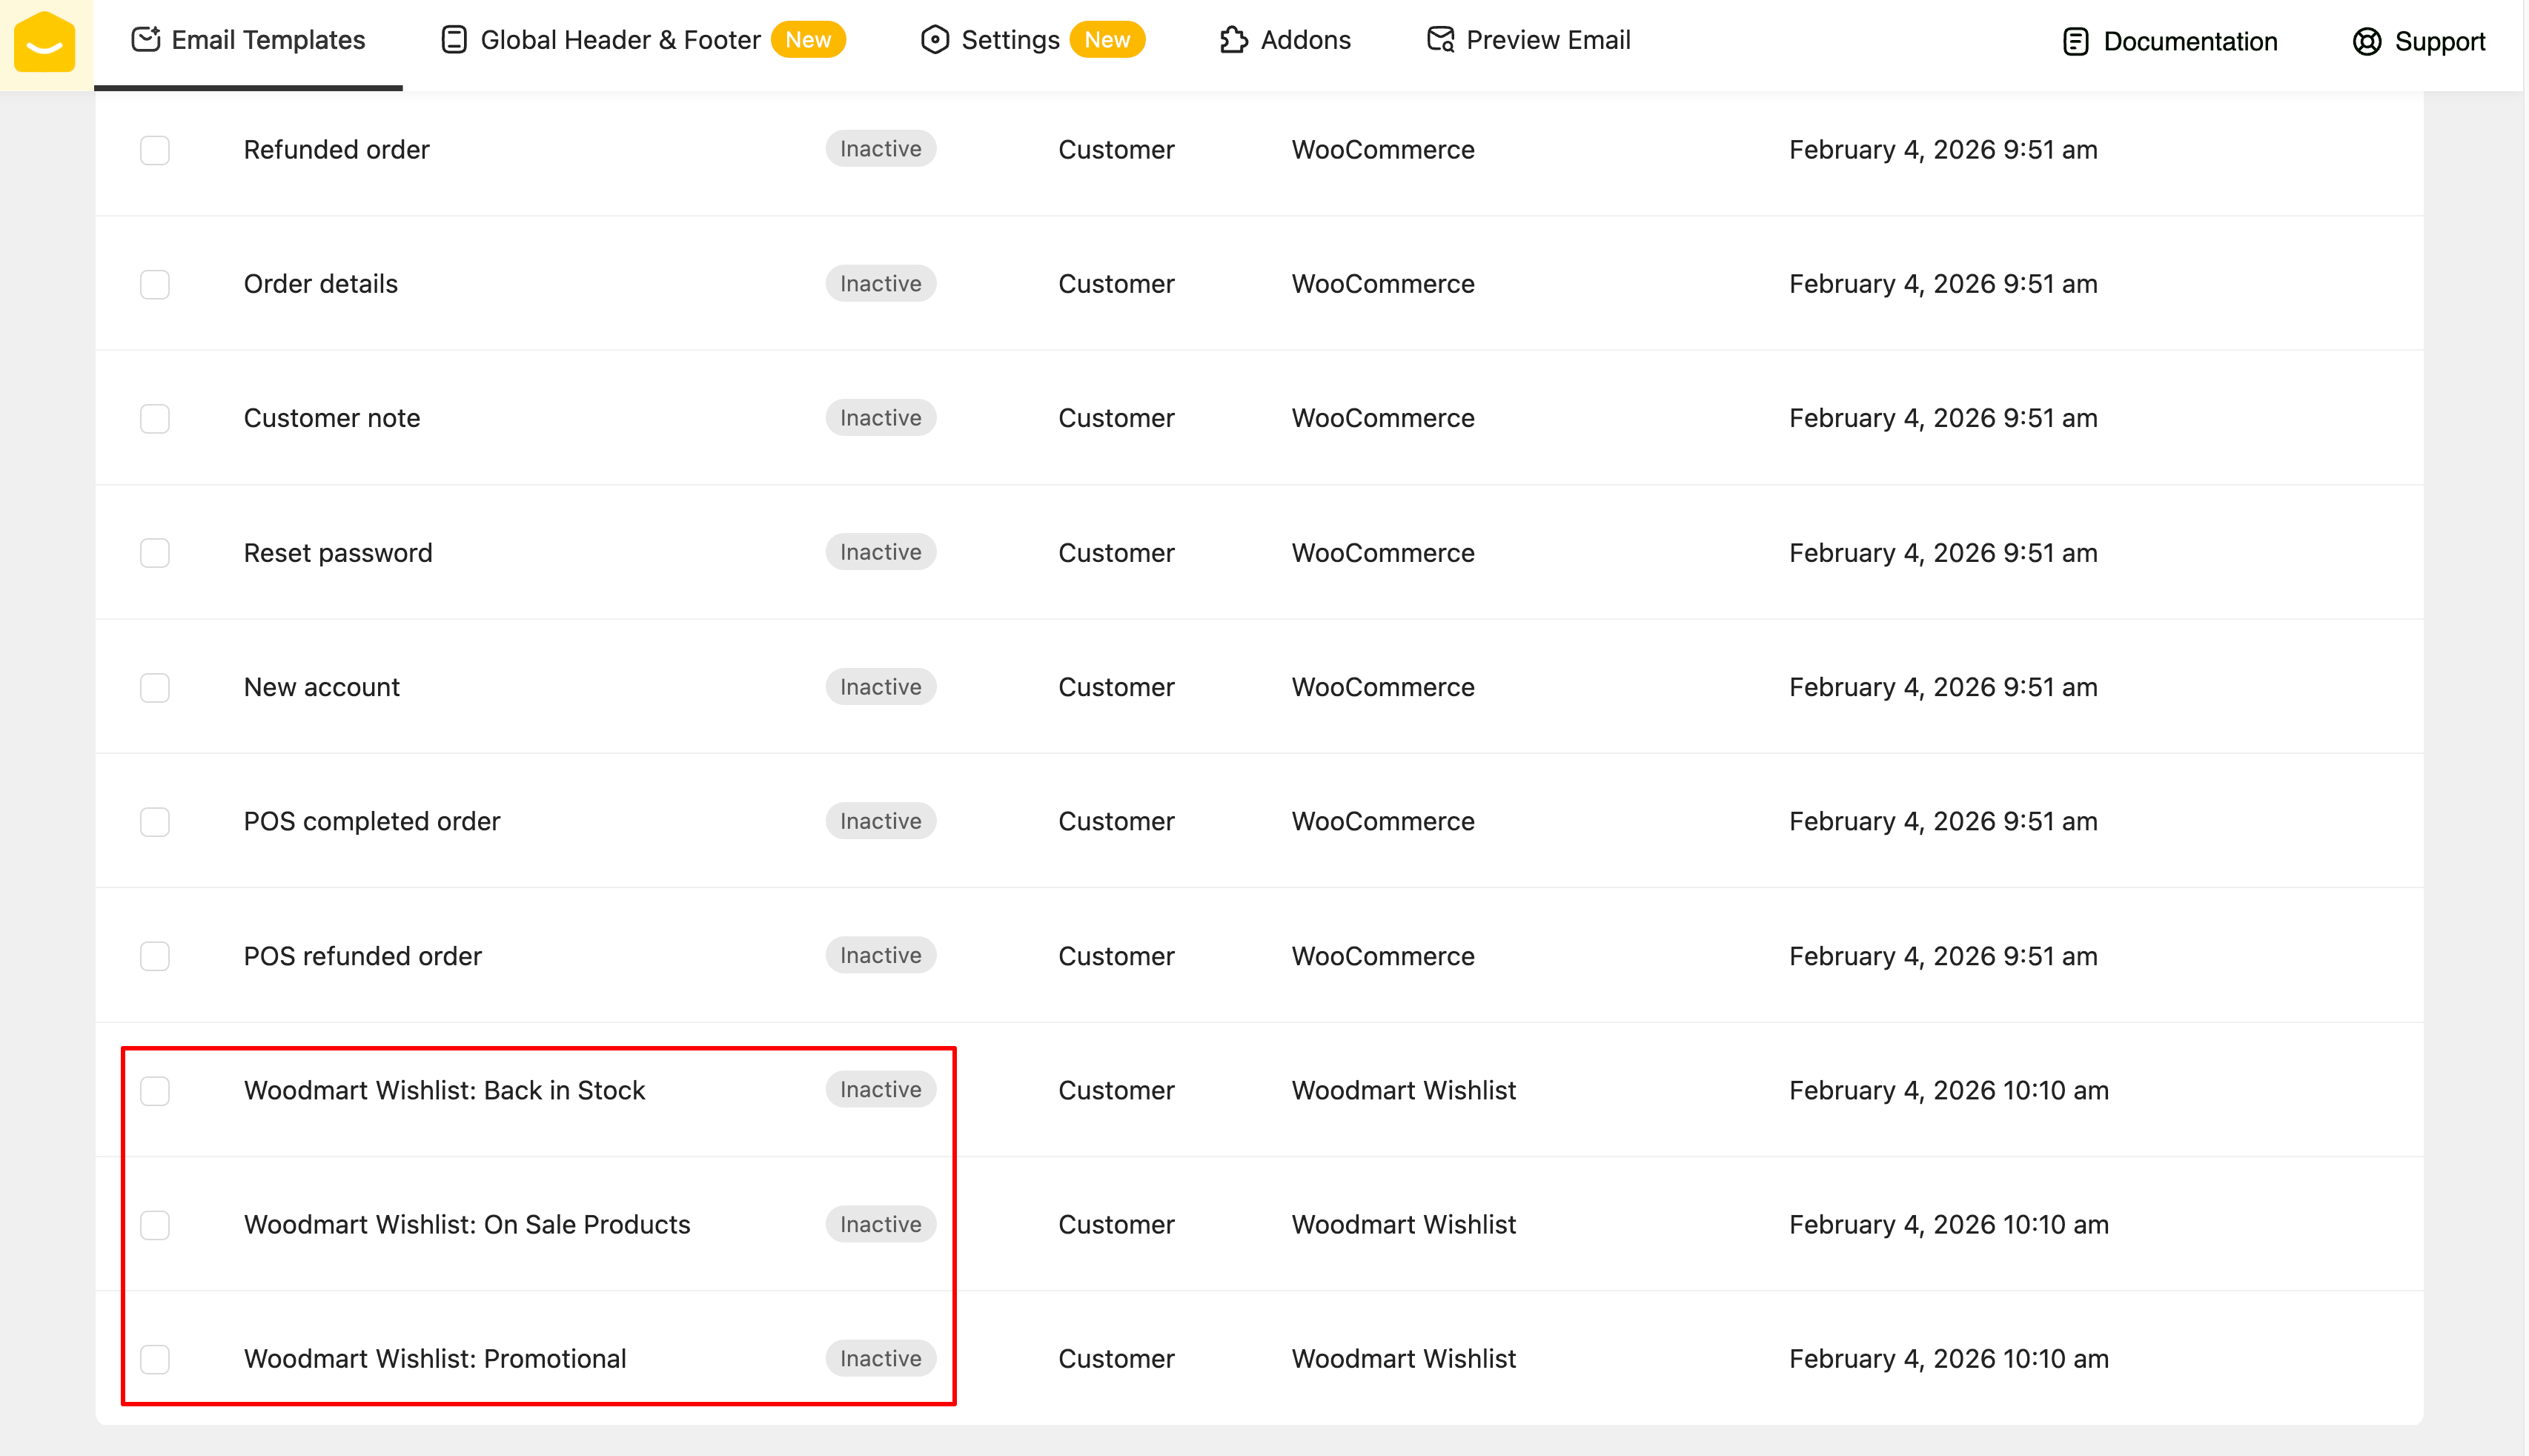Tick the Woodmart Wishlist: Promotional checkbox

(155, 1359)
